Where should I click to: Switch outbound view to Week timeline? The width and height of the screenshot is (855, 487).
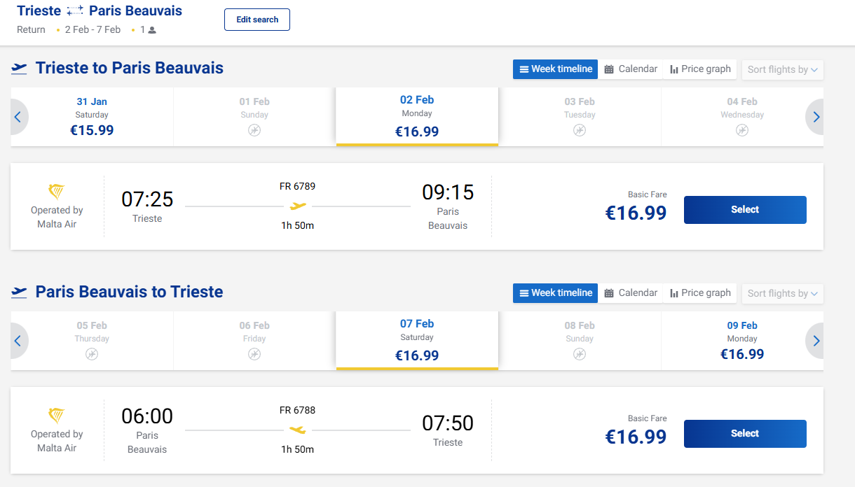coord(555,69)
